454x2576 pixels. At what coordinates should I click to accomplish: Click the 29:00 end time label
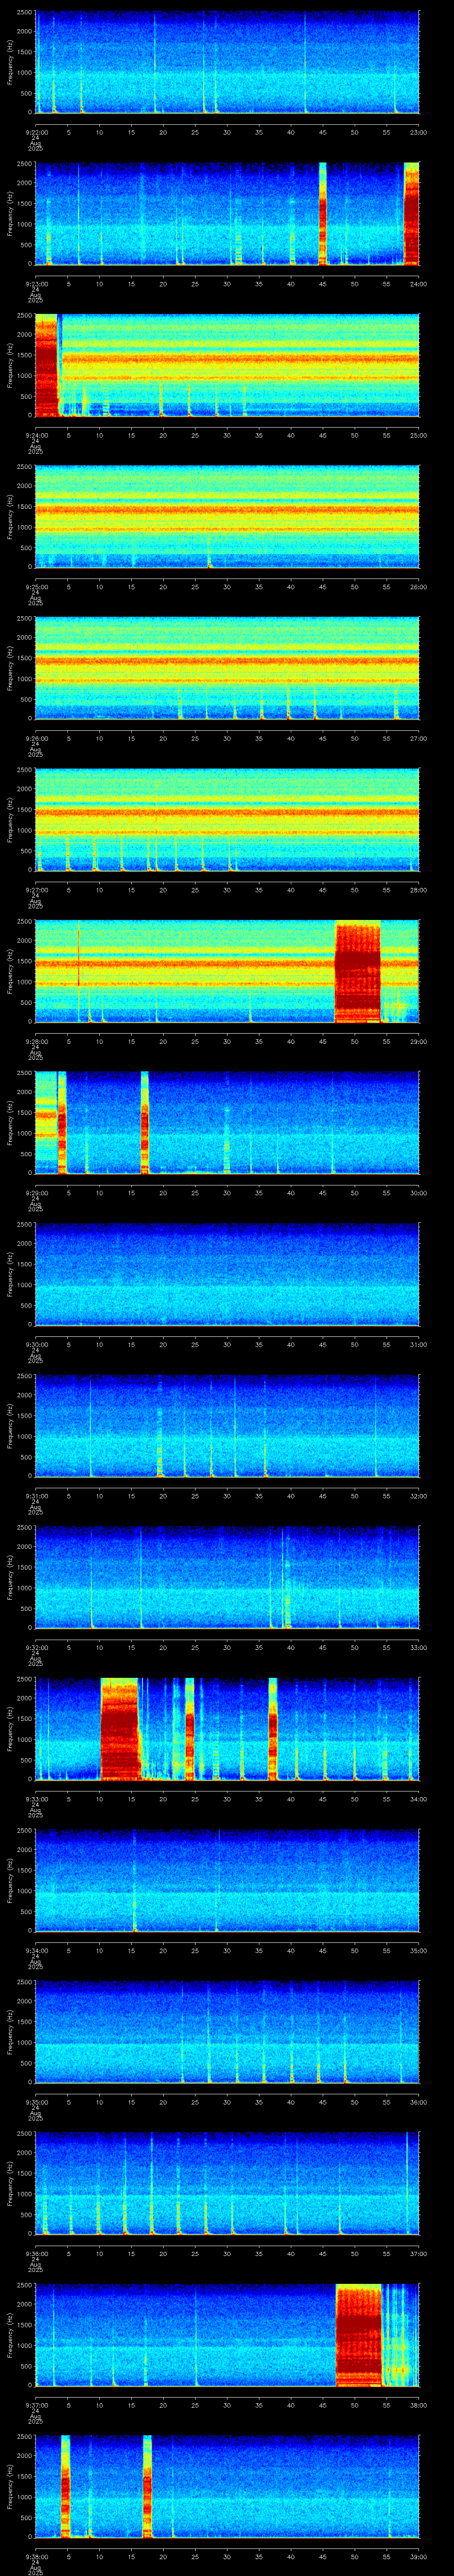[x=418, y=1041]
